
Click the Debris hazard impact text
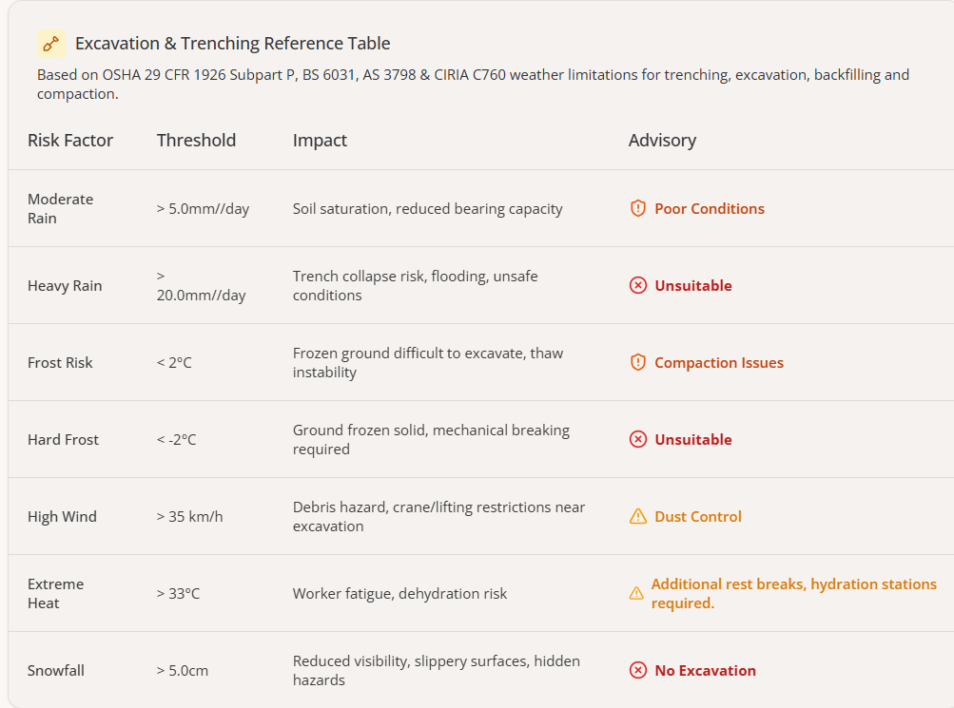438,517
